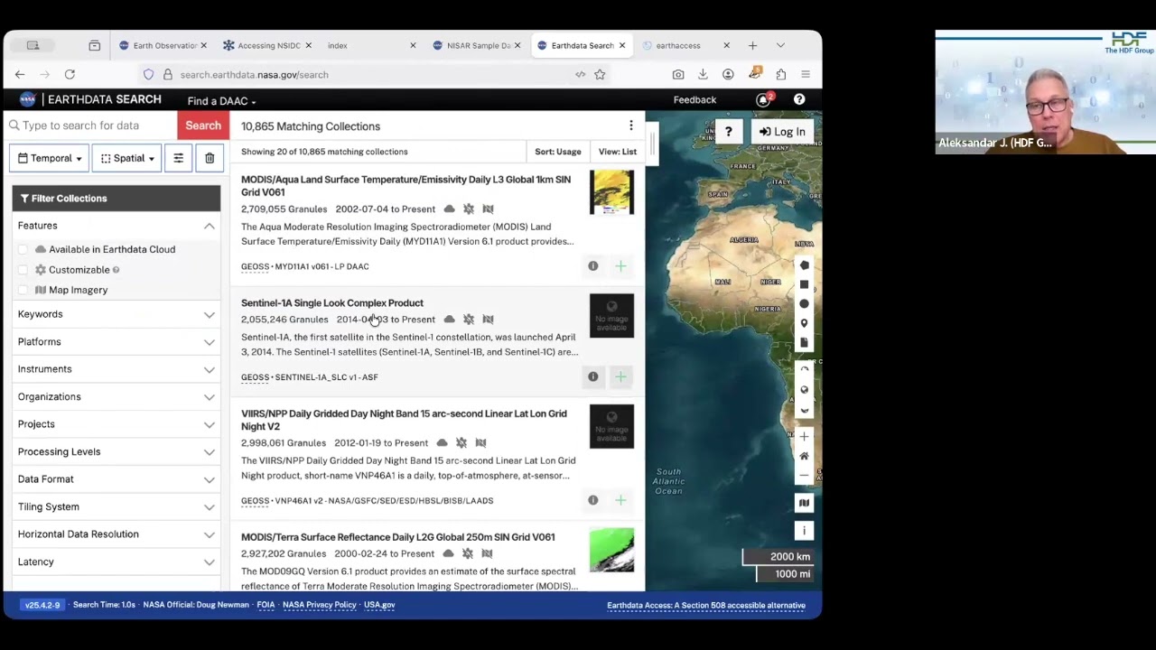Switch map to north polar projection

(804, 370)
